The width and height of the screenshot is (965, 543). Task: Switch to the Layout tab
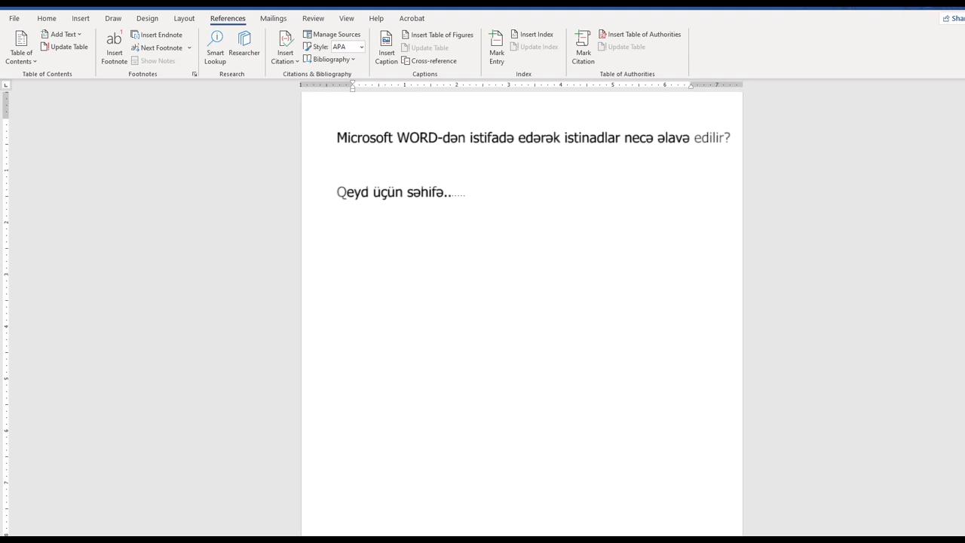pyautogui.click(x=184, y=18)
